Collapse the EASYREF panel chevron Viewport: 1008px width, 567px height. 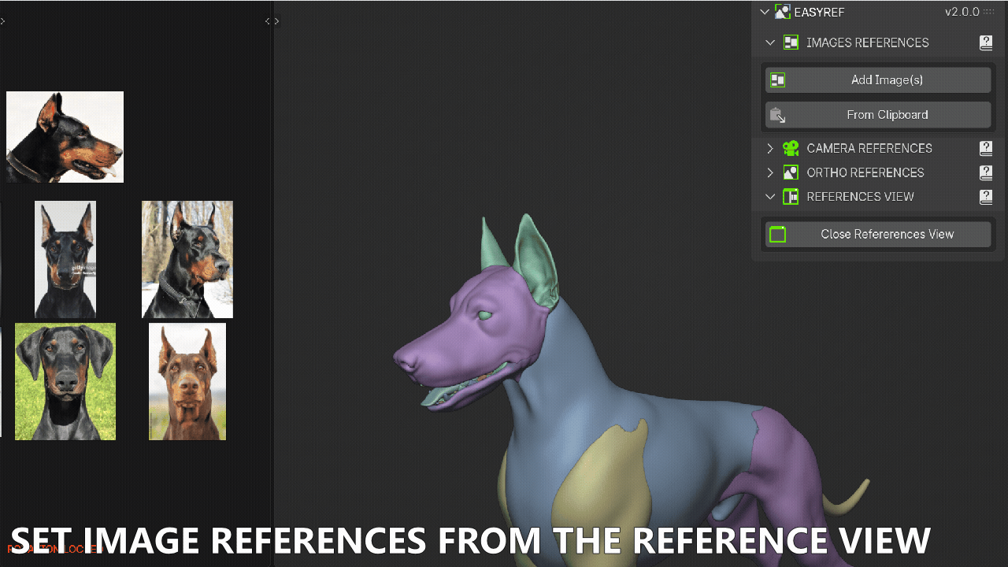click(x=764, y=12)
